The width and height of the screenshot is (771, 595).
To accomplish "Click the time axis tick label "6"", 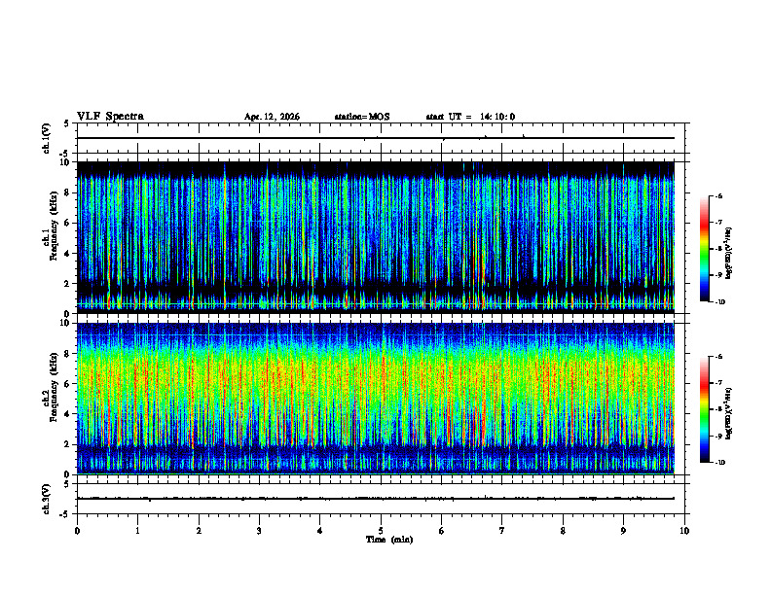I will coord(442,531).
